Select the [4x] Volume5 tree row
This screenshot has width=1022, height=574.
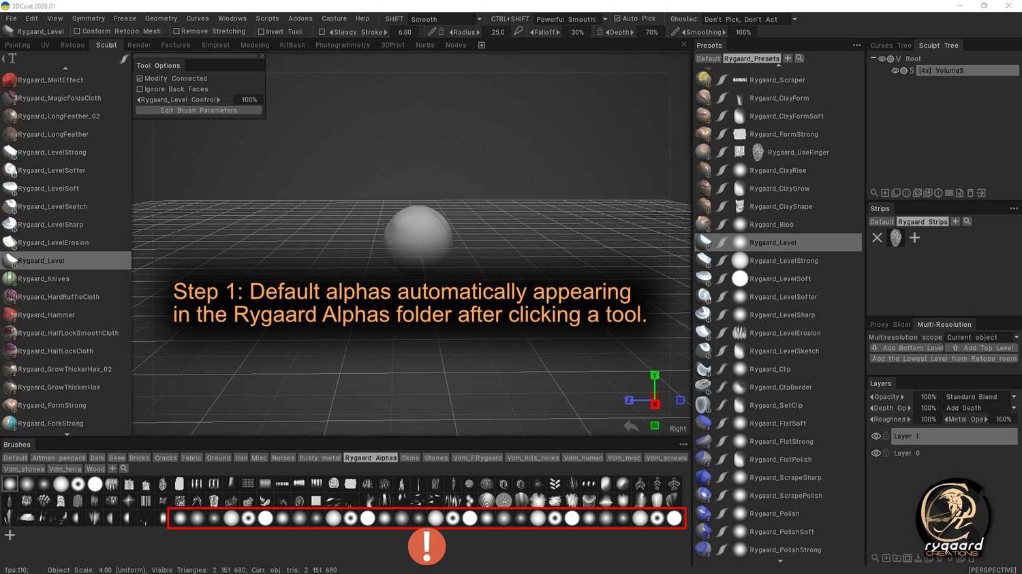coord(967,71)
